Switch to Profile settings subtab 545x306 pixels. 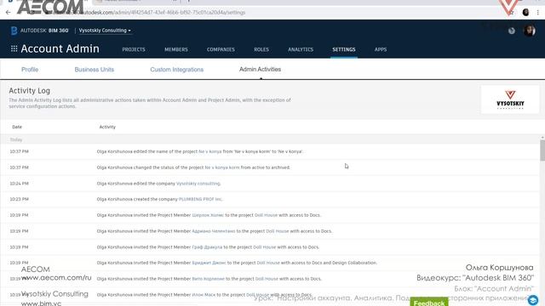[x=30, y=70]
